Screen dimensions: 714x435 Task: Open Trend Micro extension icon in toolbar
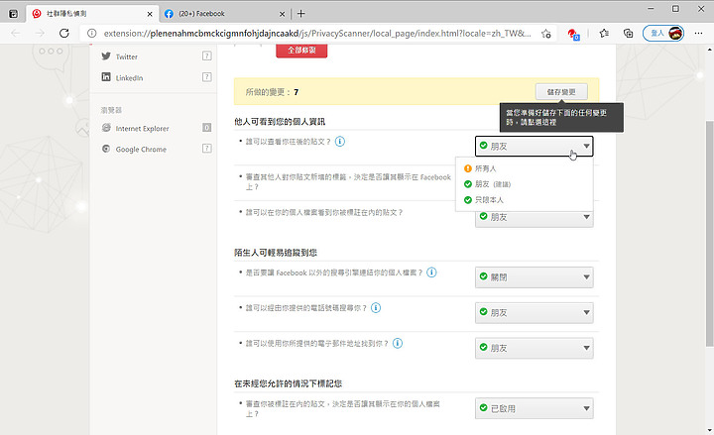pyautogui.click(x=573, y=34)
